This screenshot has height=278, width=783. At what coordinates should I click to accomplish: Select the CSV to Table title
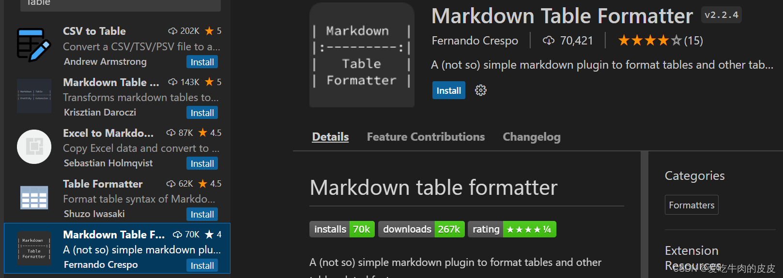pos(94,31)
